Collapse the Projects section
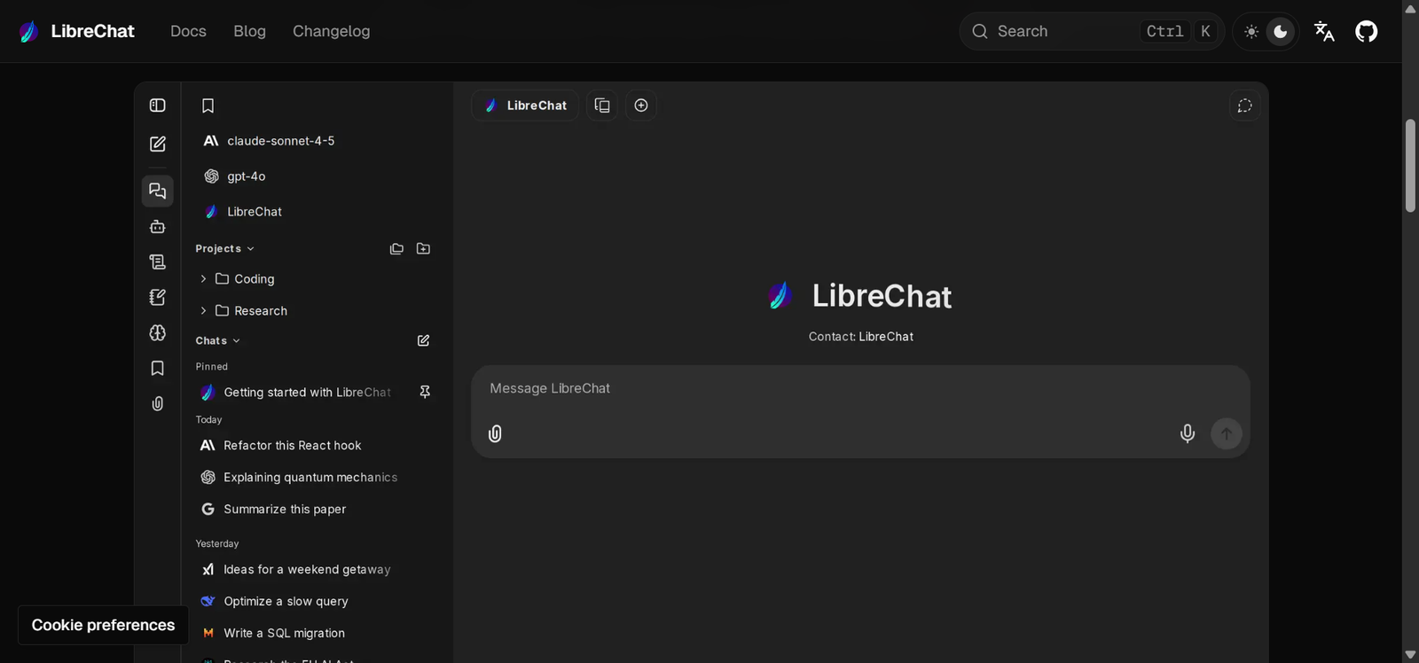The image size is (1419, 663). point(225,249)
